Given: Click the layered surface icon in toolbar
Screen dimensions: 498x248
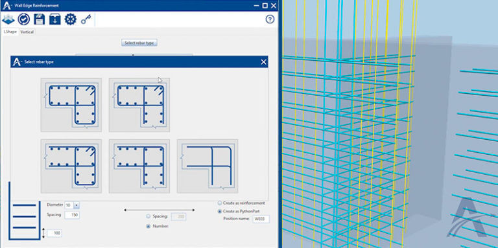Looking at the screenshot, I should (8, 19).
